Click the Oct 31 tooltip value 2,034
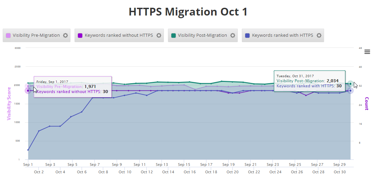The width and height of the screenshot is (373, 179). pos(332,81)
